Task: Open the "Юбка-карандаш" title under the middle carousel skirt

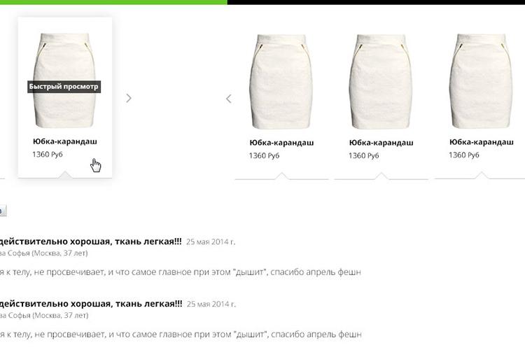Action: pos(381,143)
